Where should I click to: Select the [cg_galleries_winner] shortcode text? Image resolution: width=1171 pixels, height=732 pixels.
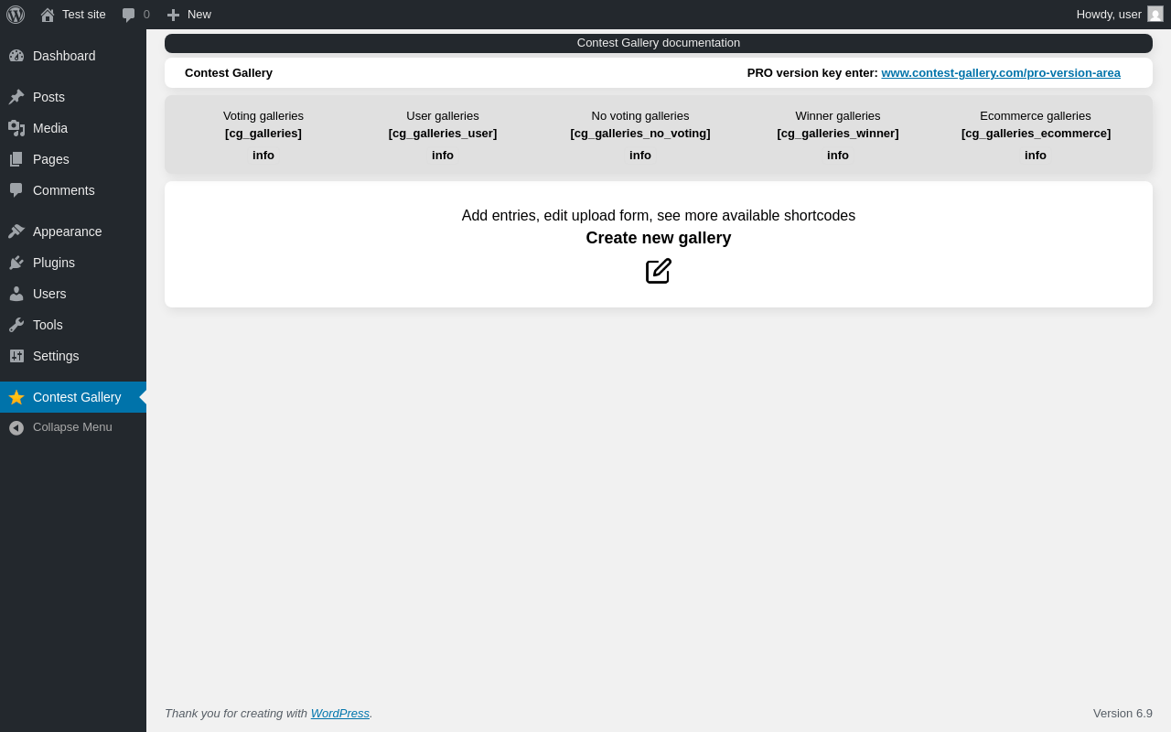tap(838, 134)
